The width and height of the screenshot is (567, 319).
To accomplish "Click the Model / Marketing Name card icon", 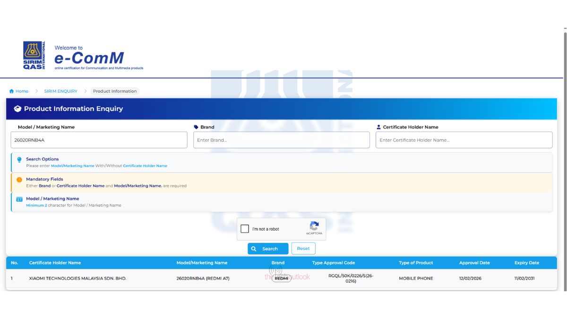I will tap(19, 199).
